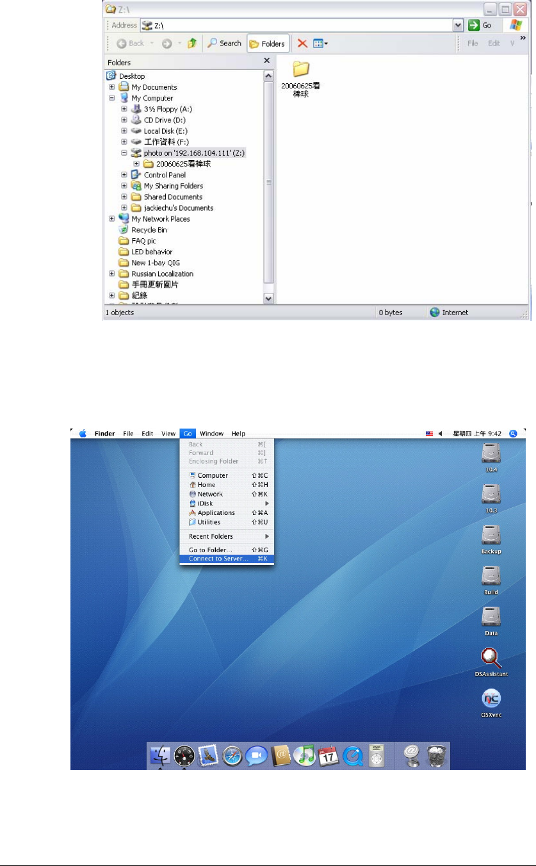Open iDisk submenu in Go menu
Screen dimensions: 536x866
227,503
